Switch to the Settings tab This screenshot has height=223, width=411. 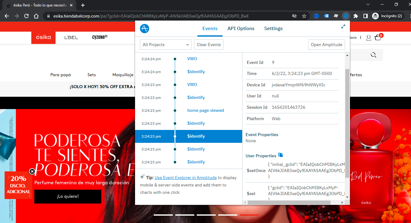point(273,29)
